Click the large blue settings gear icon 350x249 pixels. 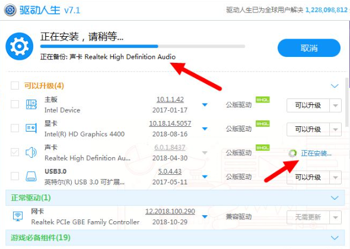(20, 46)
